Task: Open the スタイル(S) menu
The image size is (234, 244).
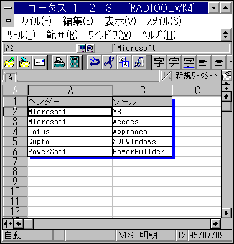Action: pyautogui.click(x=164, y=21)
